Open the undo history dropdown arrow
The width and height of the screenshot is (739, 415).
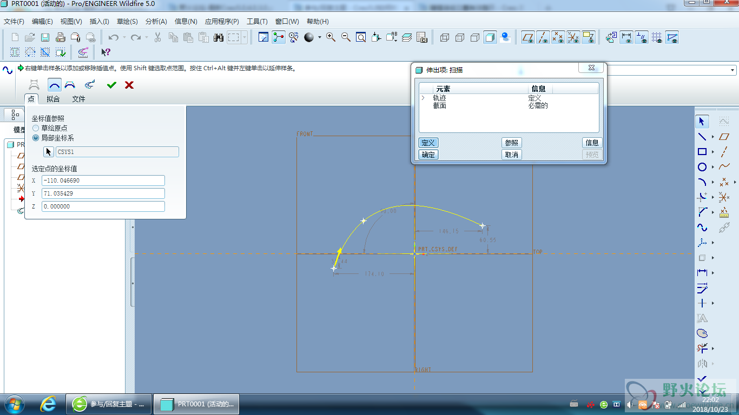[x=124, y=38]
